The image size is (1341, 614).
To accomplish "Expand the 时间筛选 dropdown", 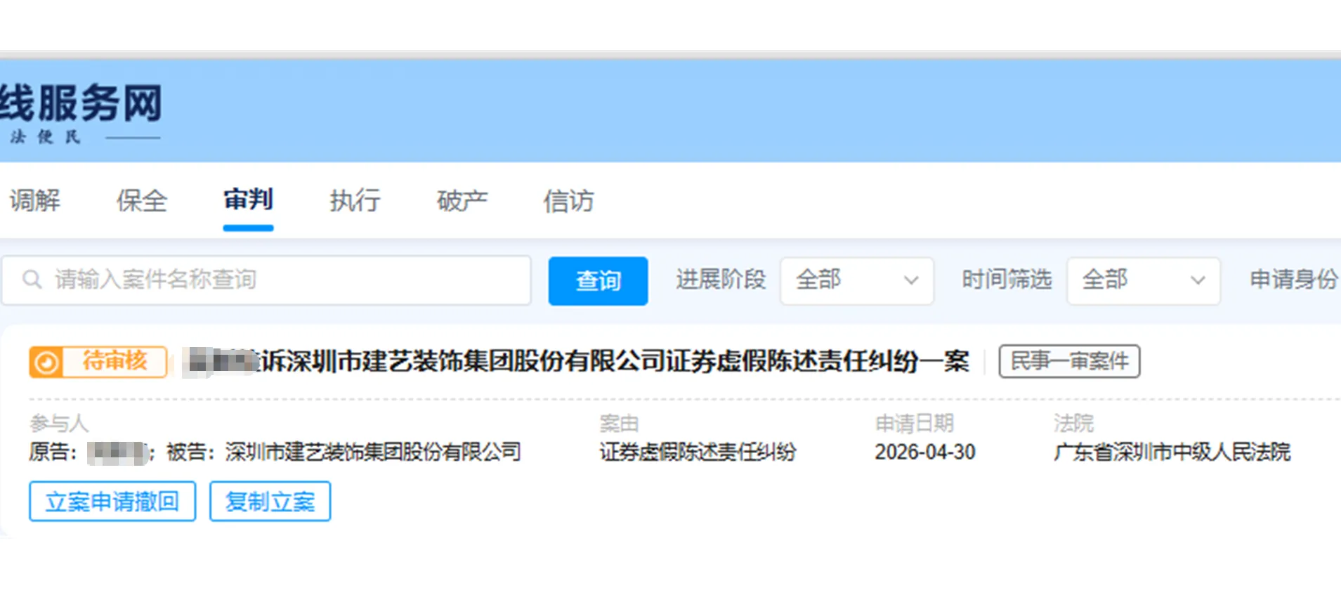I will click(x=1143, y=280).
